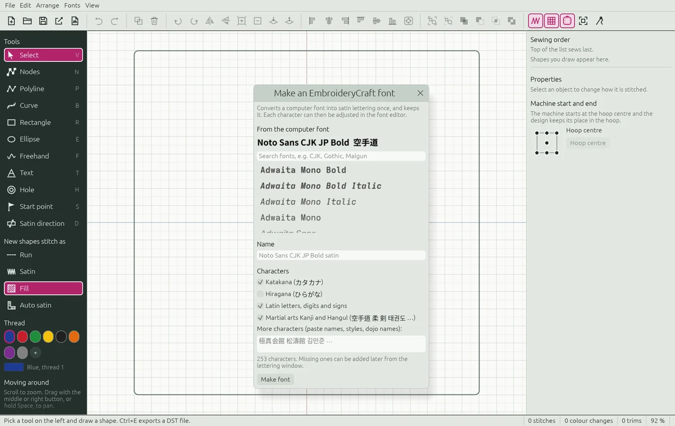Close the Make an EmbroideryCraft font dialog
This screenshot has width=675, height=426.
tap(420, 93)
